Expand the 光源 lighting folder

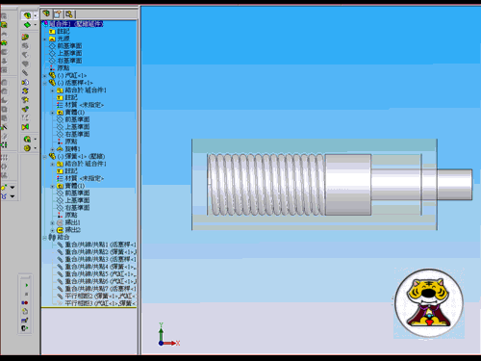point(45,39)
